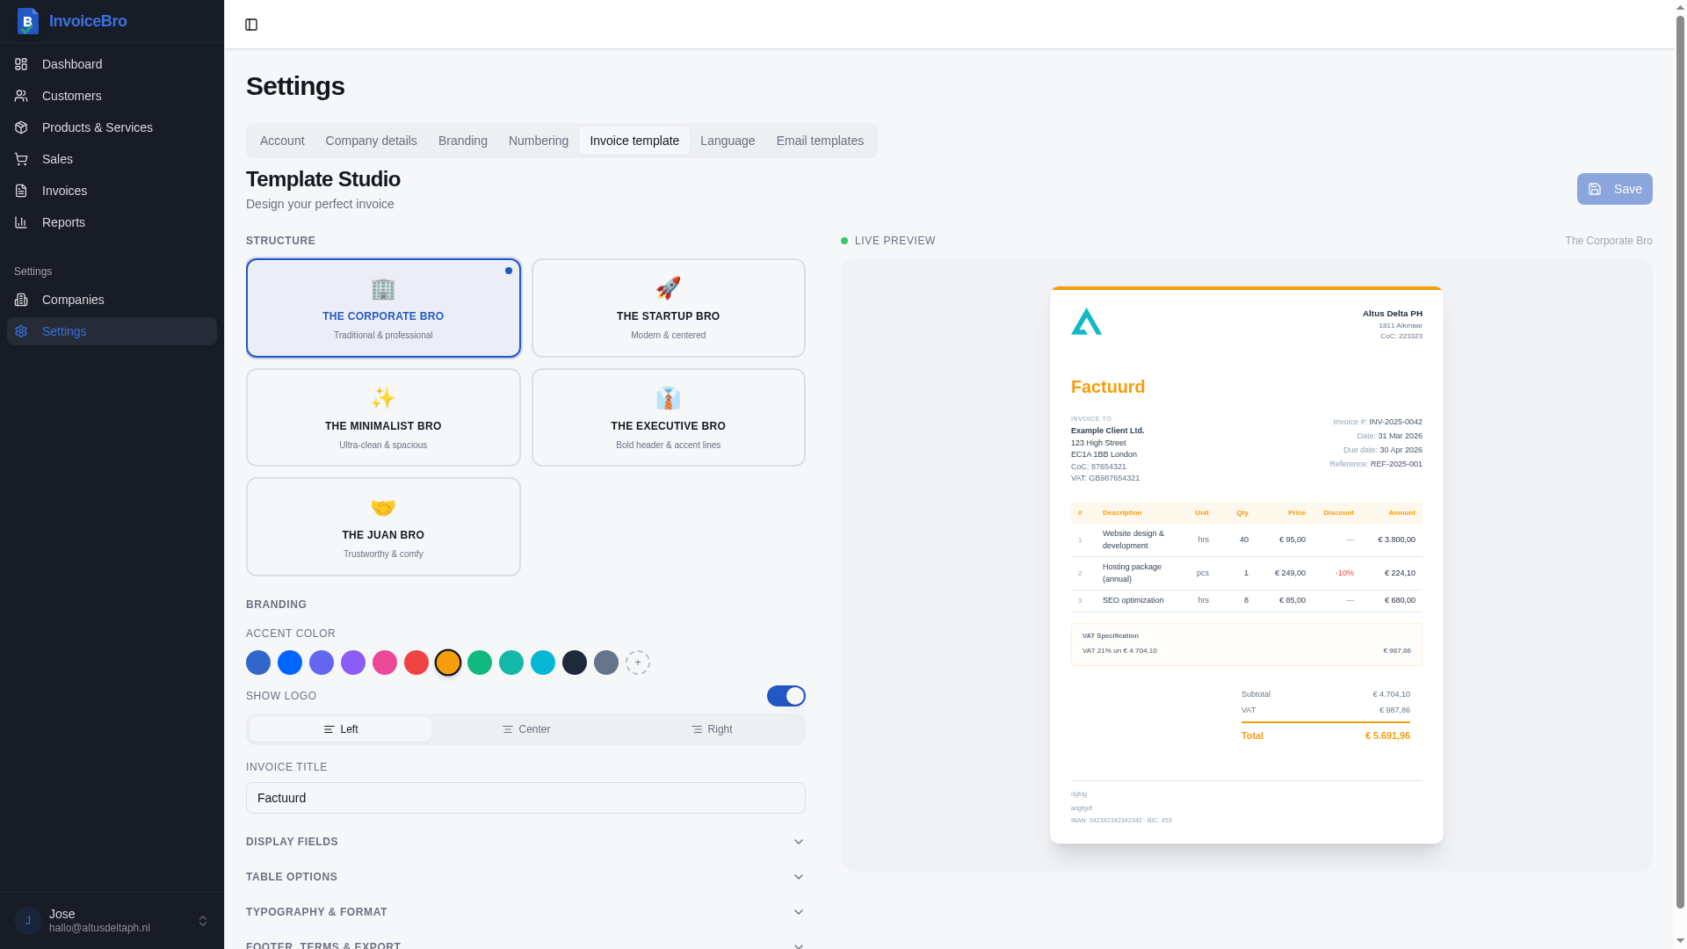Pick the dark navy accent color
Screen dimensions: 1687x949
click(x=575, y=663)
